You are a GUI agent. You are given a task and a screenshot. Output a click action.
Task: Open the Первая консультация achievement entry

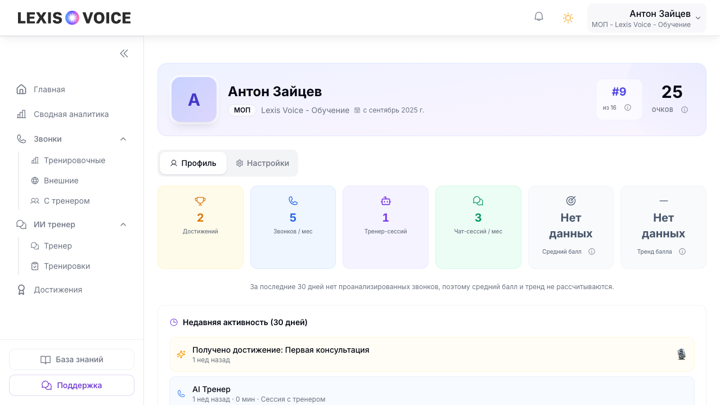pyautogui.click(x=432, y=354)
